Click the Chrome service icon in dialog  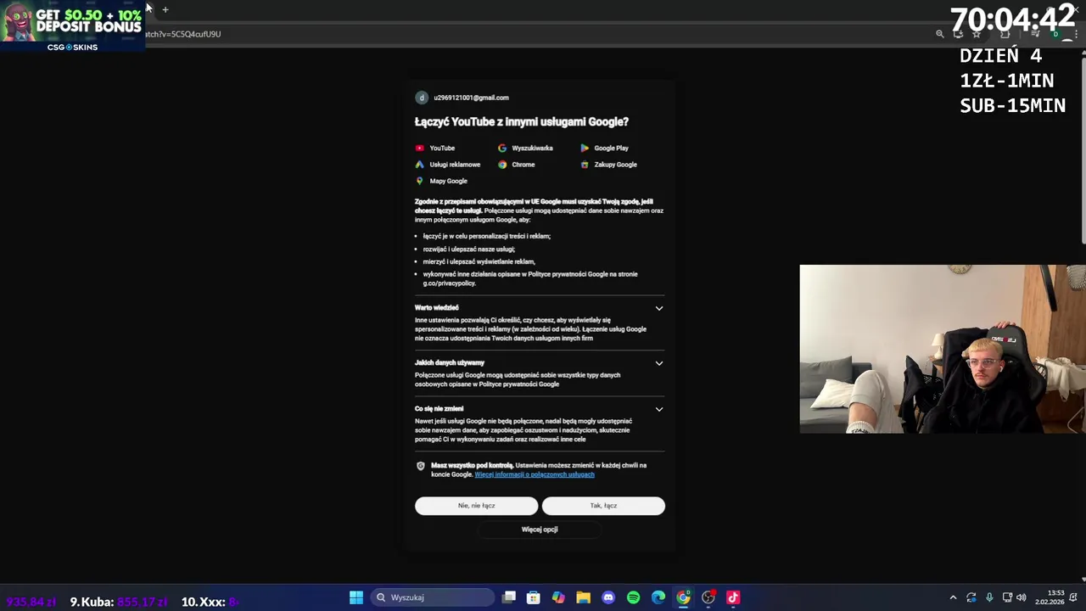pos(502,165)
